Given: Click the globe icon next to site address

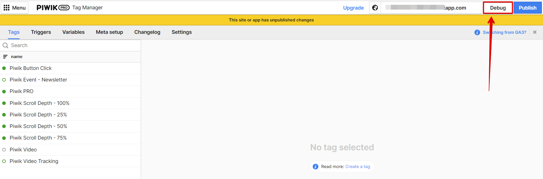Looking at the screenshot, I should pos(375,8).
